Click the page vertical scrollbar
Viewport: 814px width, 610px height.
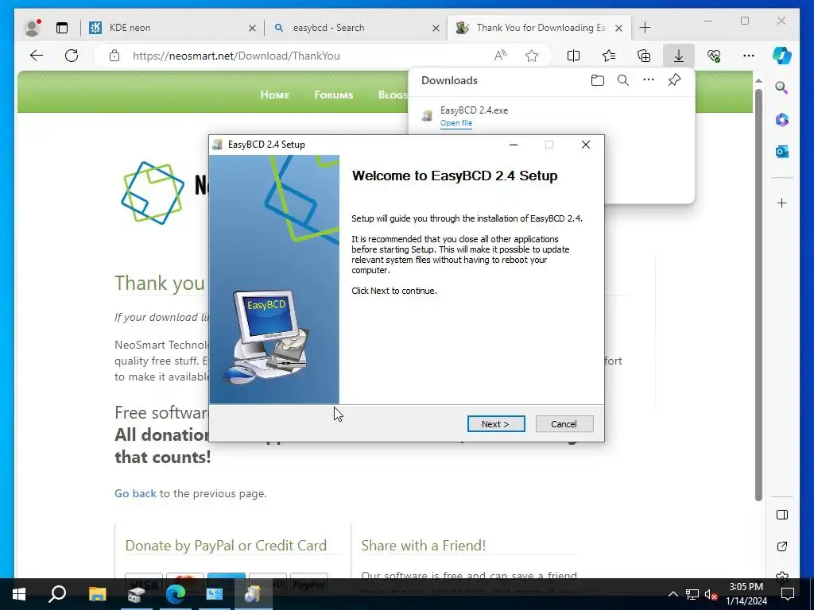point(758,295)
